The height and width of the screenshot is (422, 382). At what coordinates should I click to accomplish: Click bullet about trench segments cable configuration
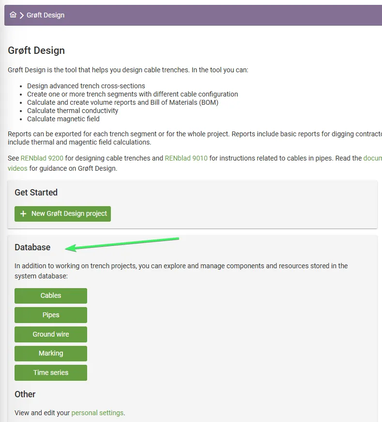(133, 94)
